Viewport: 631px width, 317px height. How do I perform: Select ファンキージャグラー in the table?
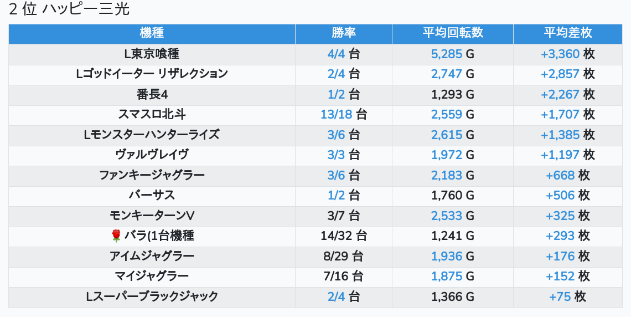click(x=152, y=175)
